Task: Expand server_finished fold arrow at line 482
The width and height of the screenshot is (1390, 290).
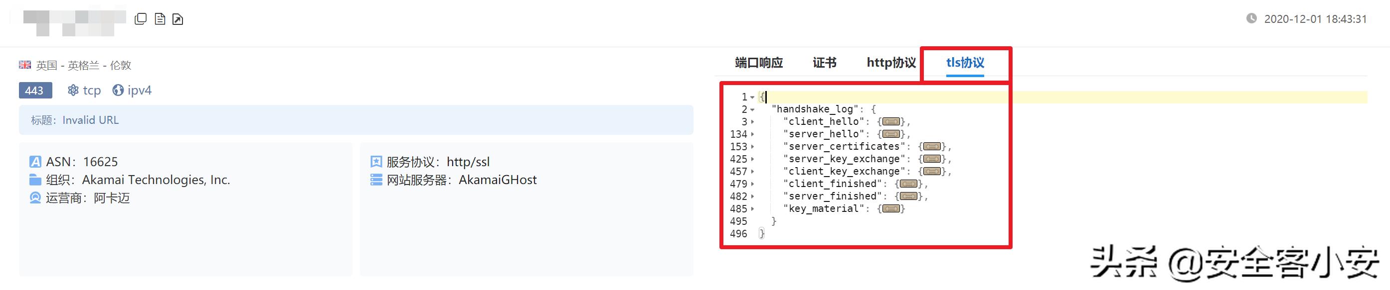Action: point(752,196)
